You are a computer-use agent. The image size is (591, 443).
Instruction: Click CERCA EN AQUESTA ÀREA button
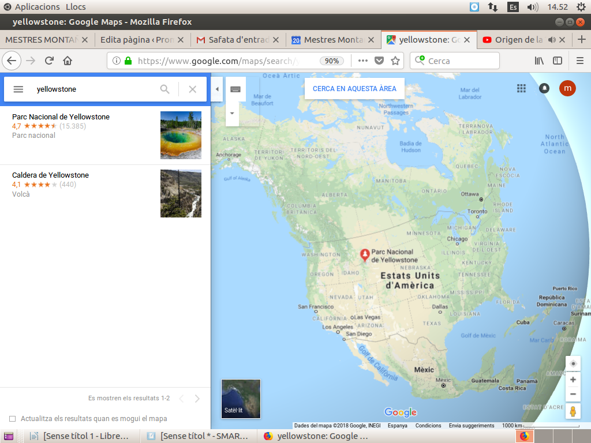(354, 89)
